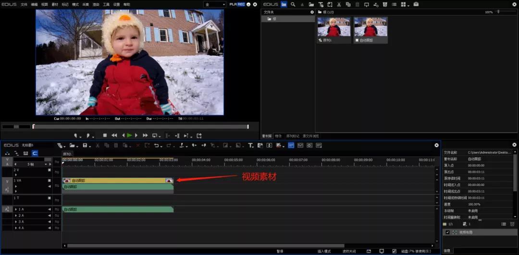Select the 自动跟踪 clip thumbnail in bin
519x255 pixels.
pos(371,30)
